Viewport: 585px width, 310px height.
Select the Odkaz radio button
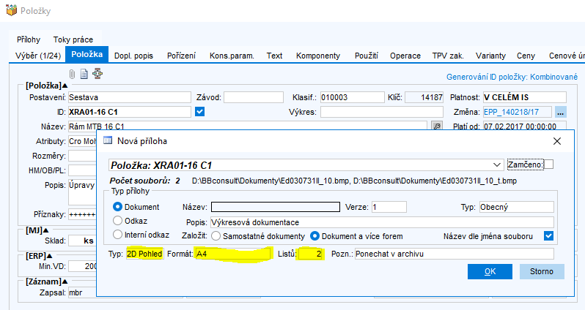[x=117, y=221]
